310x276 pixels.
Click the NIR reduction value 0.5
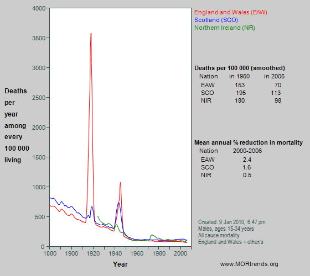[247, 176]
